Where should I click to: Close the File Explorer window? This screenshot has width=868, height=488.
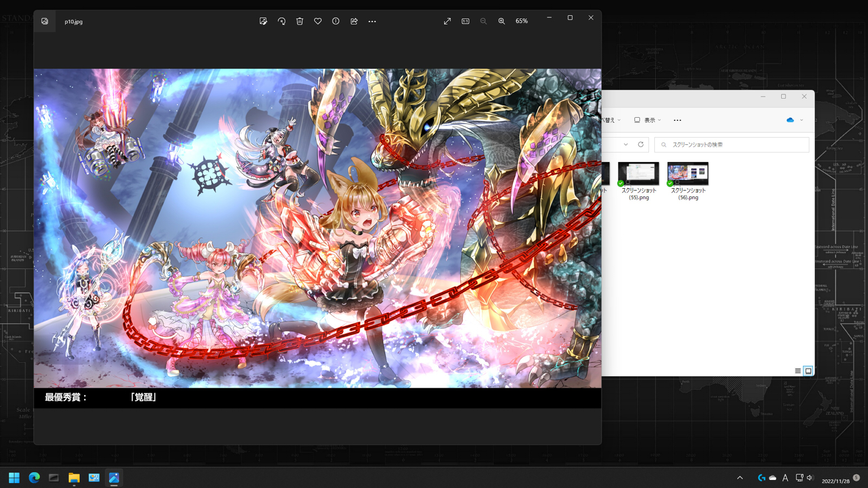[804, 97]
